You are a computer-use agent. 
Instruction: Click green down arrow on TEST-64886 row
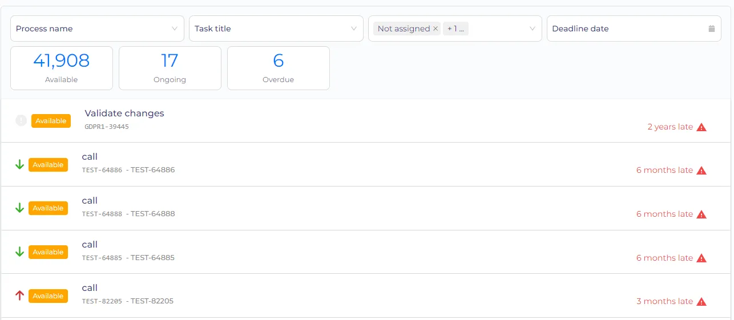coord(19,164)
